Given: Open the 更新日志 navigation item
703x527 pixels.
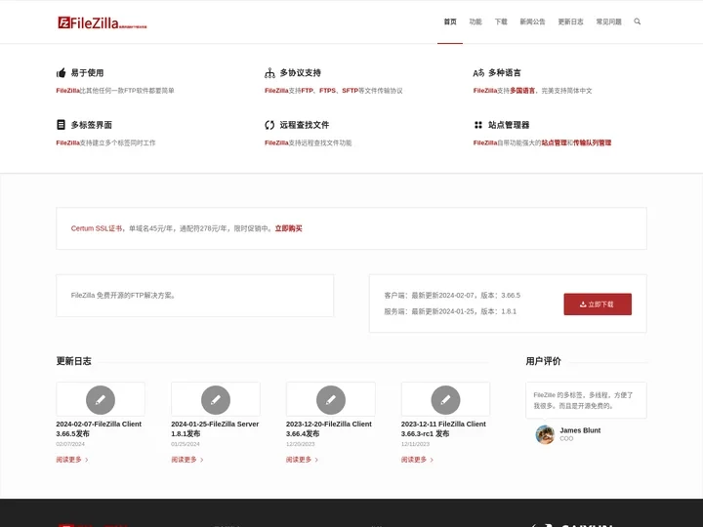Looking at the screenshot, I should pyautogui.click(x=571, y=21).
